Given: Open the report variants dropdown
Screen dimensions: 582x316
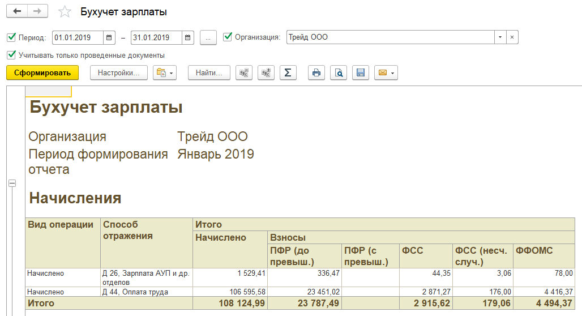Looking at the screenshot, I should coord(165,72).
